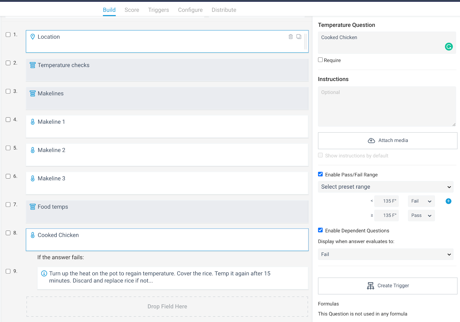
Task: Click the Drop Field Here zone
Action: 167,306
